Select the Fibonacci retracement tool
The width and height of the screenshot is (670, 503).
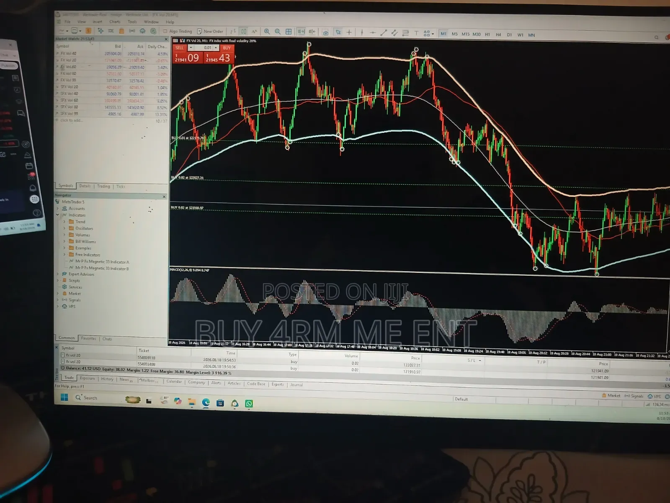coord(405,33)
